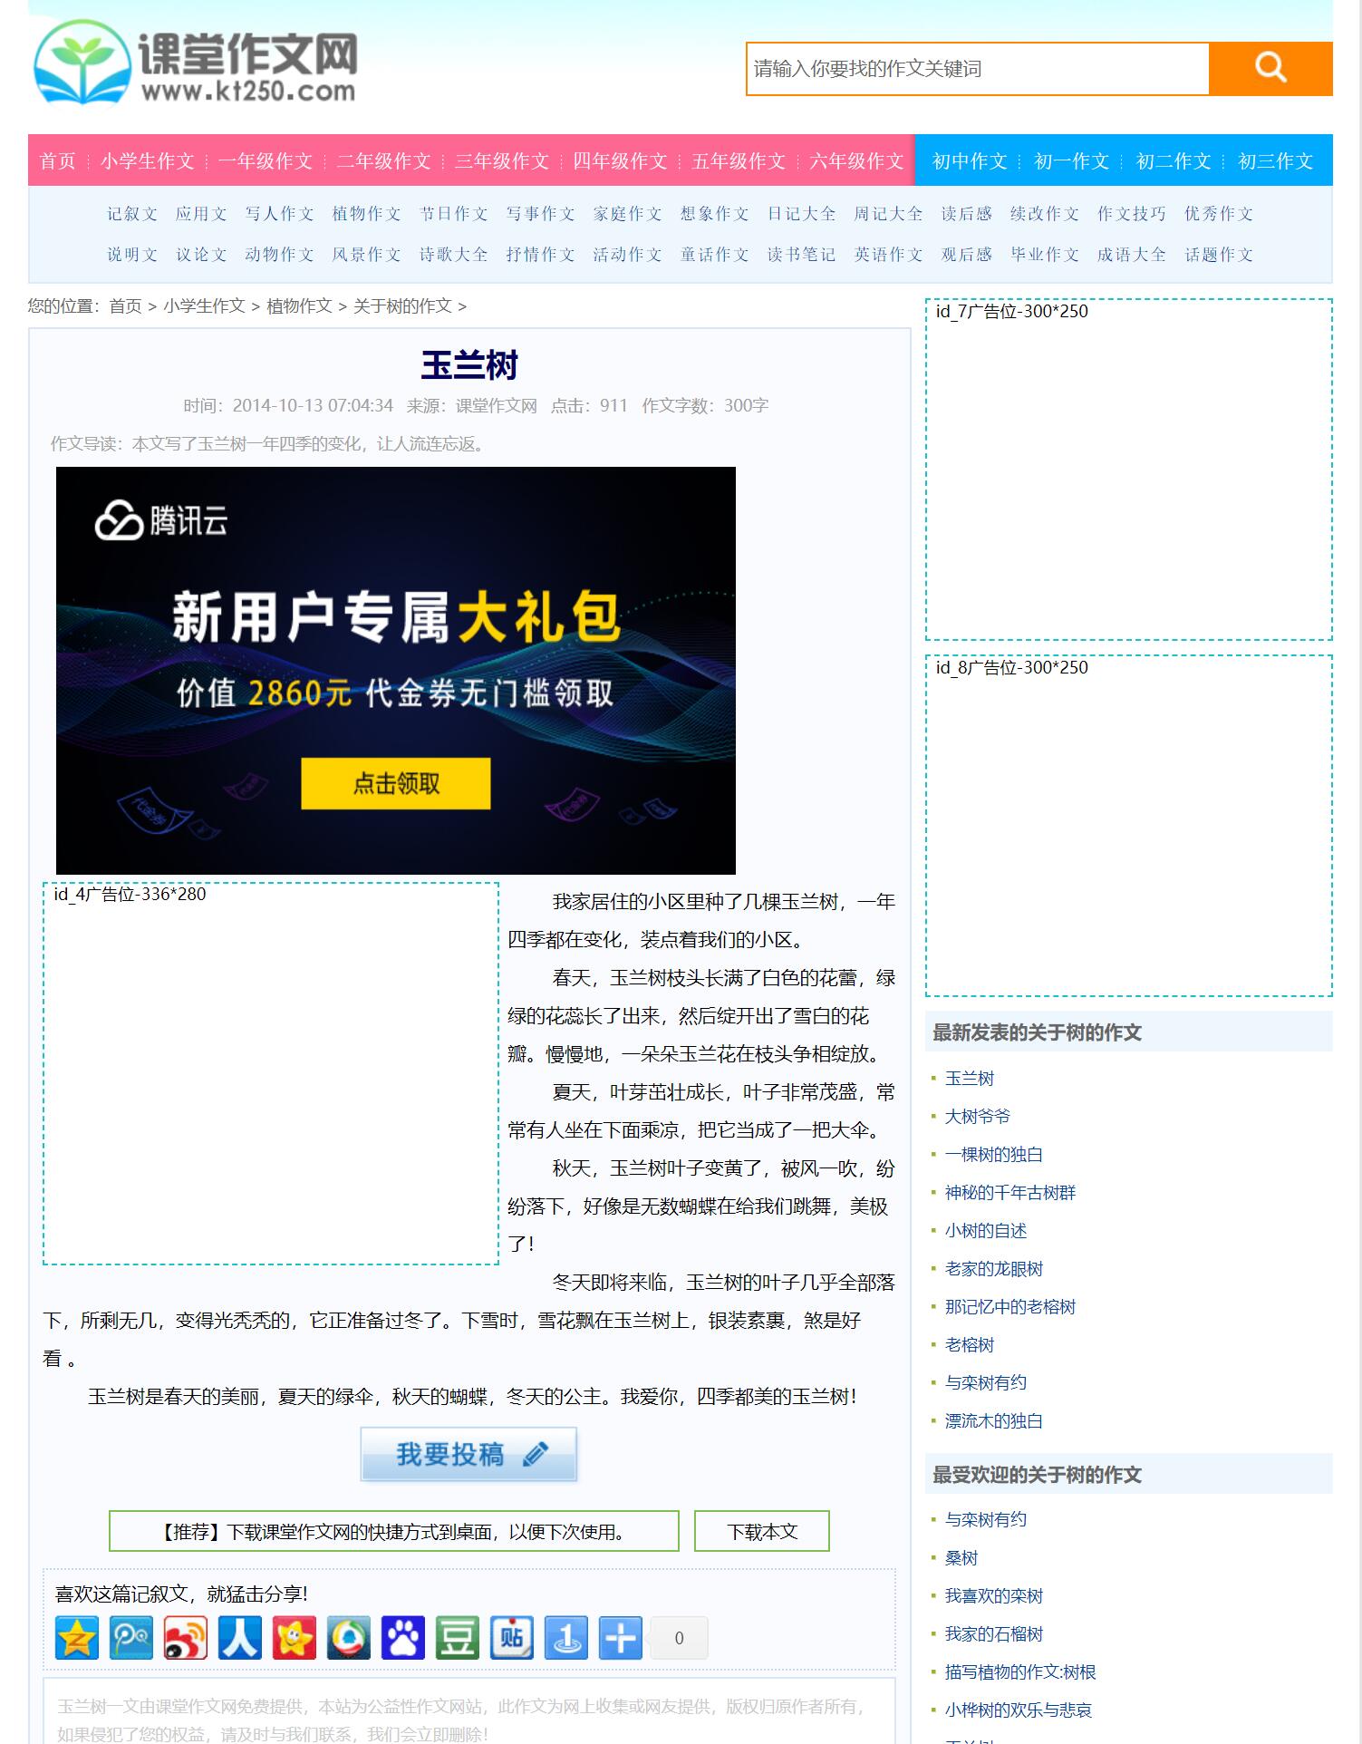Share to Baidu paw icon

coord(403,1638)
